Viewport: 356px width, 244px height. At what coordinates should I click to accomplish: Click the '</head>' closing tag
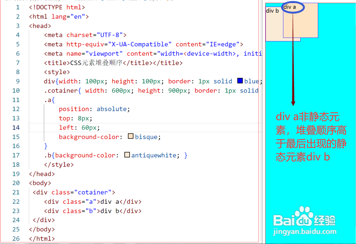pos(42,174)
